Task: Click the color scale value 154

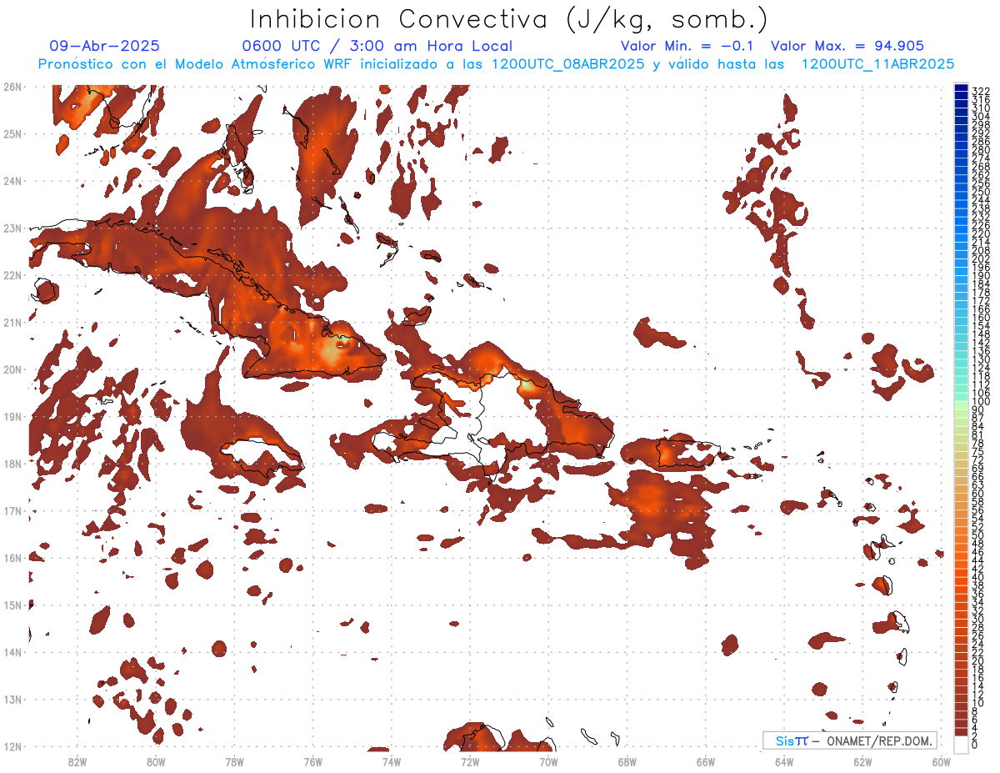Action: (x=981, y=325)
